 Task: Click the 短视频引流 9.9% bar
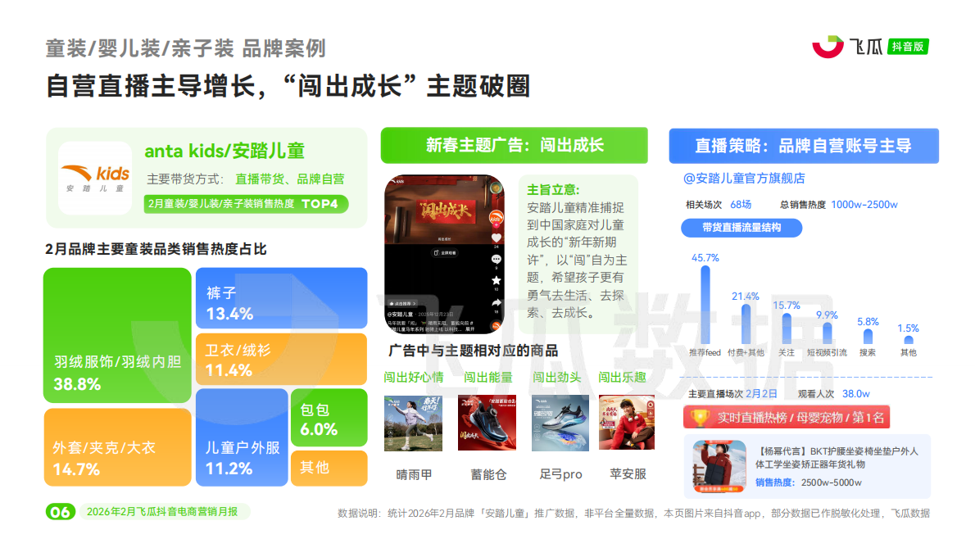827,333
